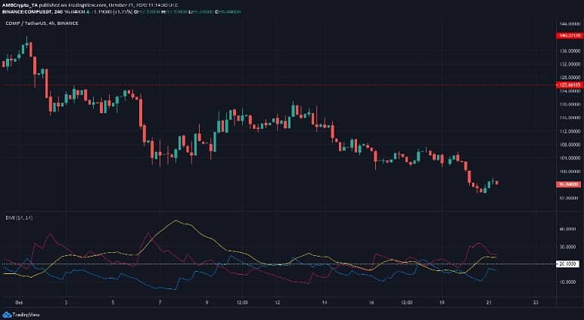Select the 14 date marker on time axis

pyautogui.click(x=325, y=301)
